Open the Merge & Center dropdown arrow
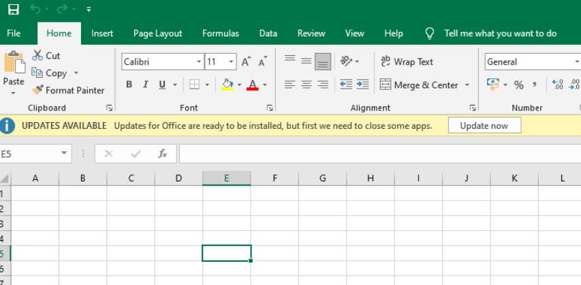The height and width of the screenshot is (285, 581). (x=467, y=85)
